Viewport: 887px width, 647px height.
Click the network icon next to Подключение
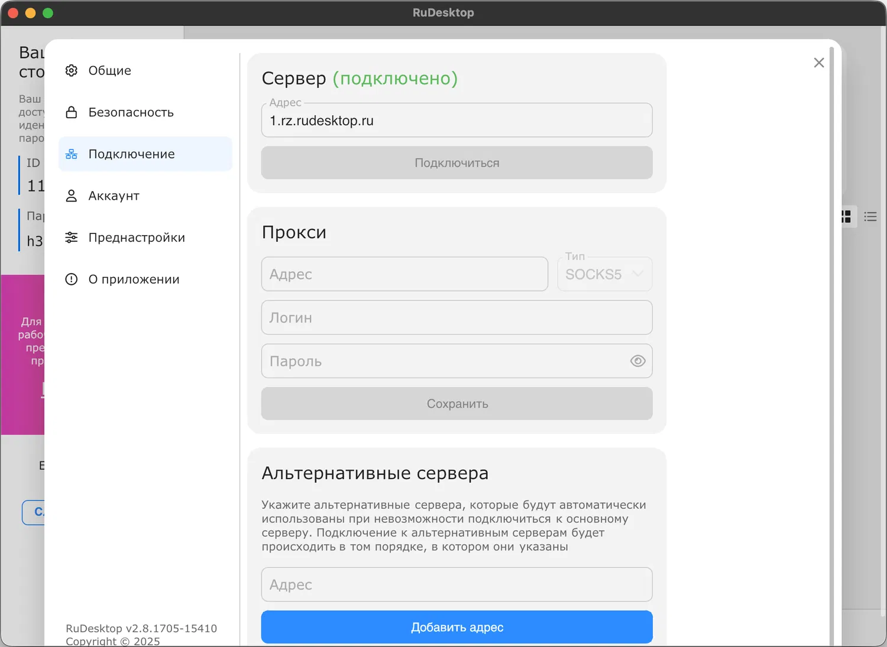72,154
